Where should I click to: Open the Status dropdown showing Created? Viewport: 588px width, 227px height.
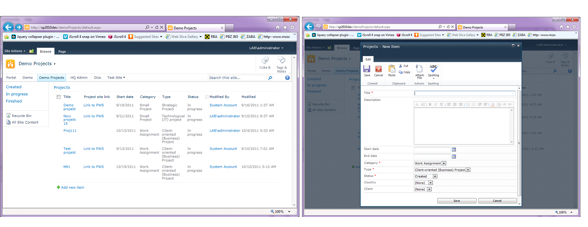pyautogui.click(x=435, y=177)
